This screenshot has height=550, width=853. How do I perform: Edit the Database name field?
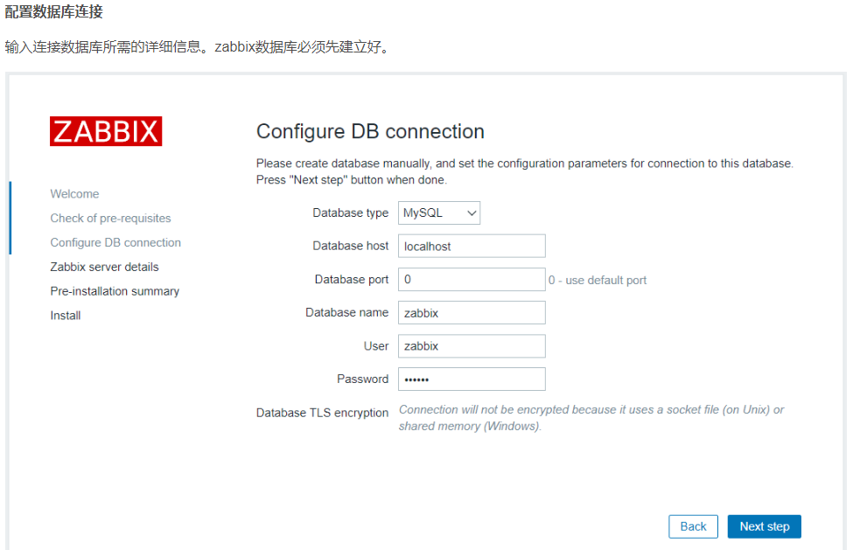pyautogui.click(x=472, y=312)
